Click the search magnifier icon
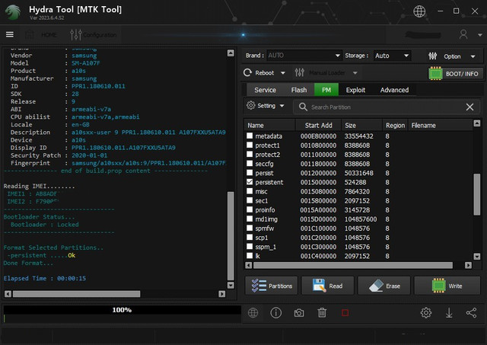The width and height of the screenshot is (487, 345). tap(303, 107)
